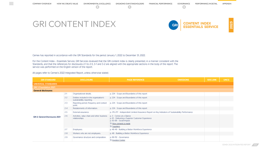This screenshot has width=266, height=149.
Task: Click External assurance disclosure cell
Action: pos(81,112)
